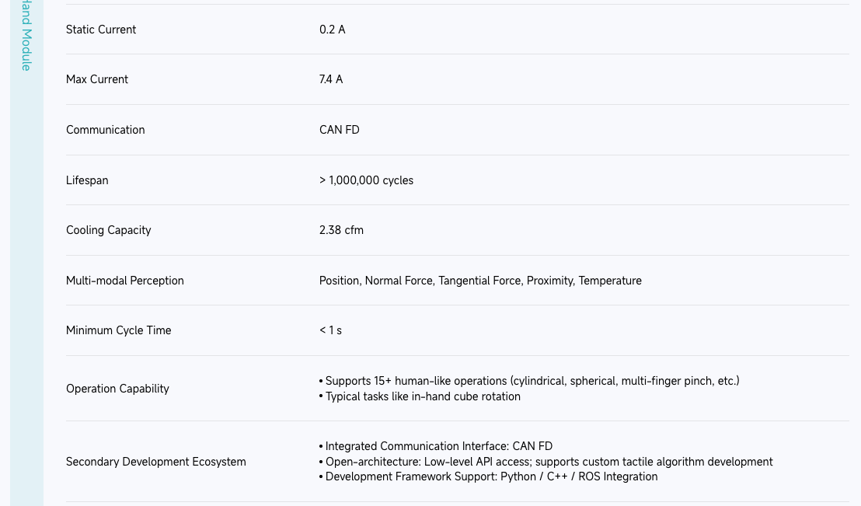Click the Communication row label
861x506 pixels.
click(x=106, y=130)
